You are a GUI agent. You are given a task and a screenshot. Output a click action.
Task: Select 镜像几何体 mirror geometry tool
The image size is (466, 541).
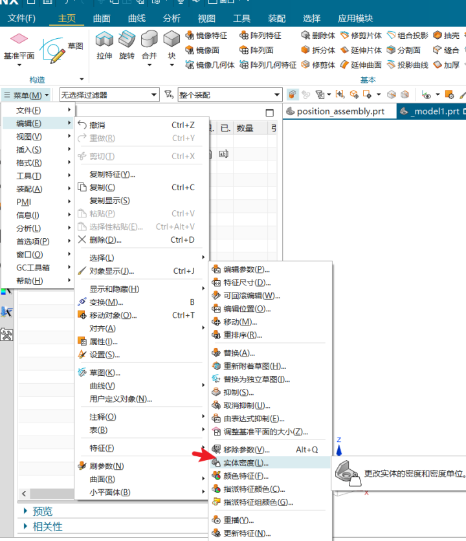point(210,65)
